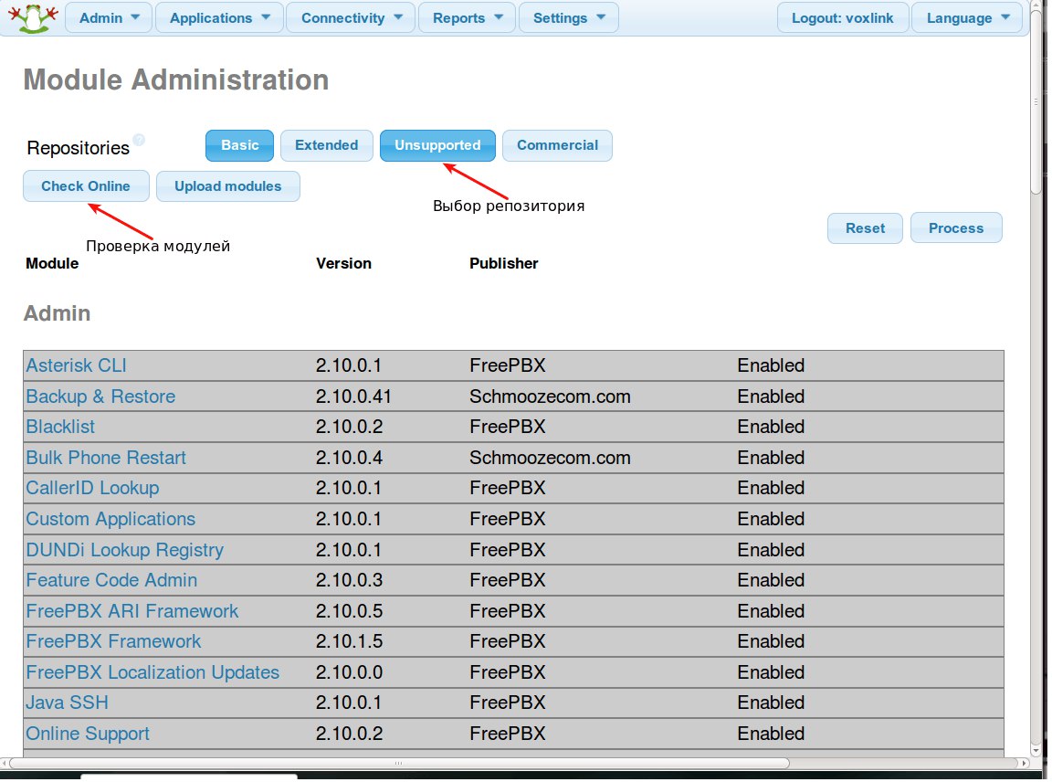Open the Online Support module
Viewport: 1052px width, 782px height.
coord(88,734)
